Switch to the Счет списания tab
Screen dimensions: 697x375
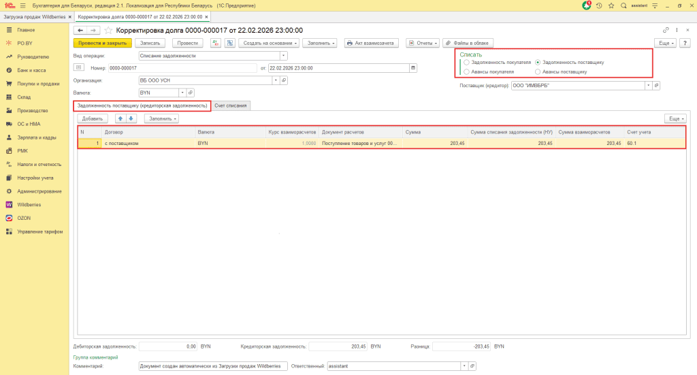(x=231, y=105)
